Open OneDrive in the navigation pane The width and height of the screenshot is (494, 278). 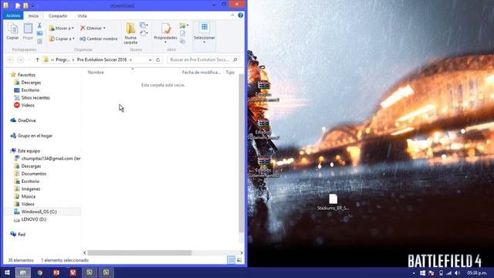pyautogui.click(x=27, y=120)
